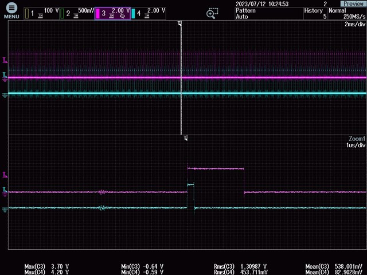367x275 pixels.
Task: Open the History 5 panel
Action: click(315, 14)
